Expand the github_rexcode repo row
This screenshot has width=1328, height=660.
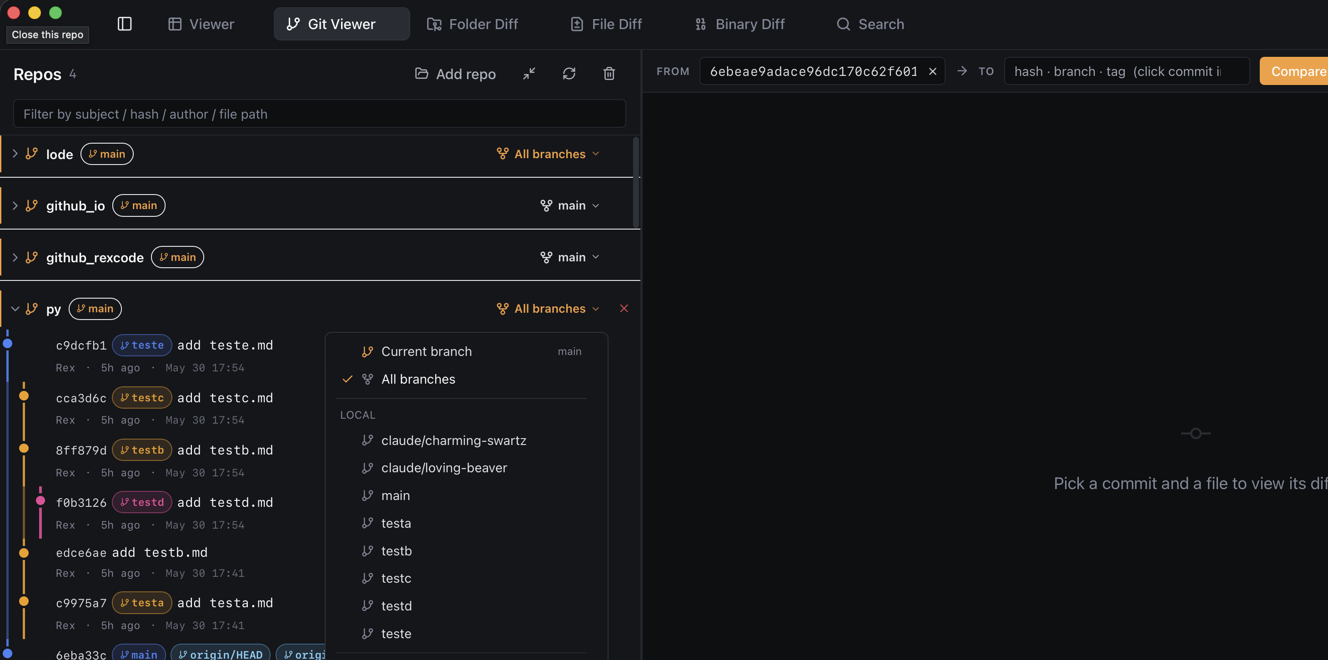(x=15, y=257)
